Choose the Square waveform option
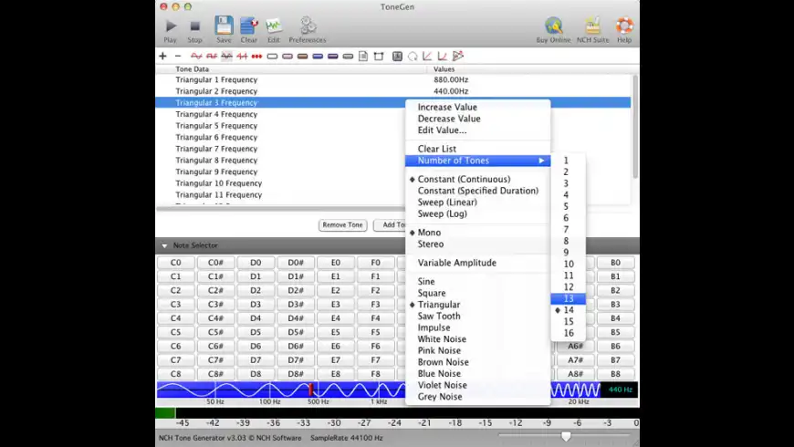 coord(432,294)
